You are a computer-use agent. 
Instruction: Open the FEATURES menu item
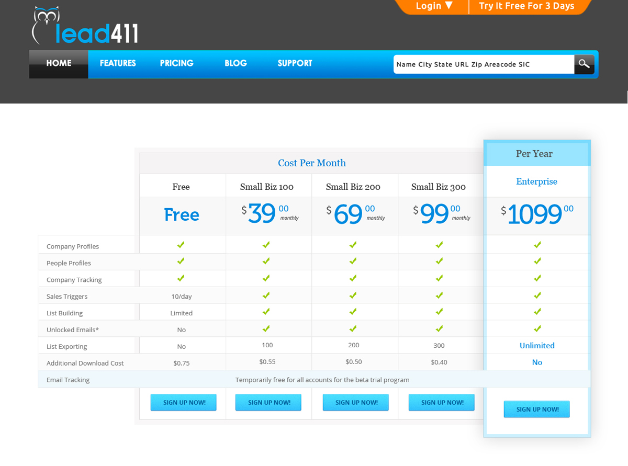pyautogui.click(x=118, y=63)
